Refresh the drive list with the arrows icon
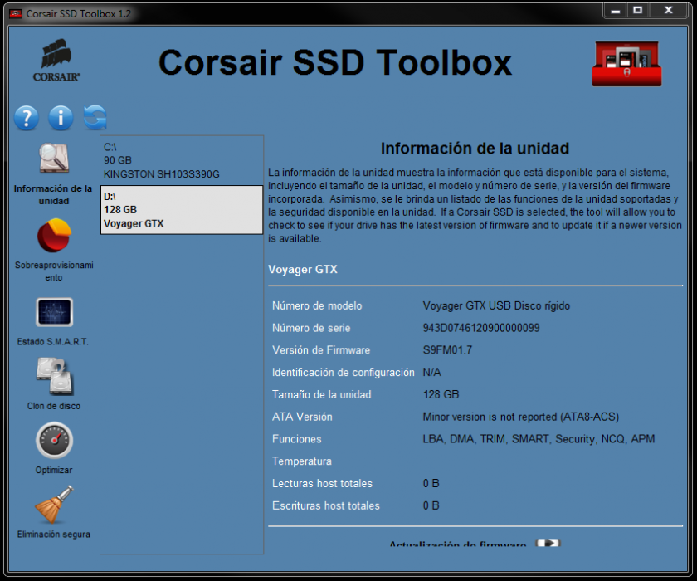 point(95,118)
